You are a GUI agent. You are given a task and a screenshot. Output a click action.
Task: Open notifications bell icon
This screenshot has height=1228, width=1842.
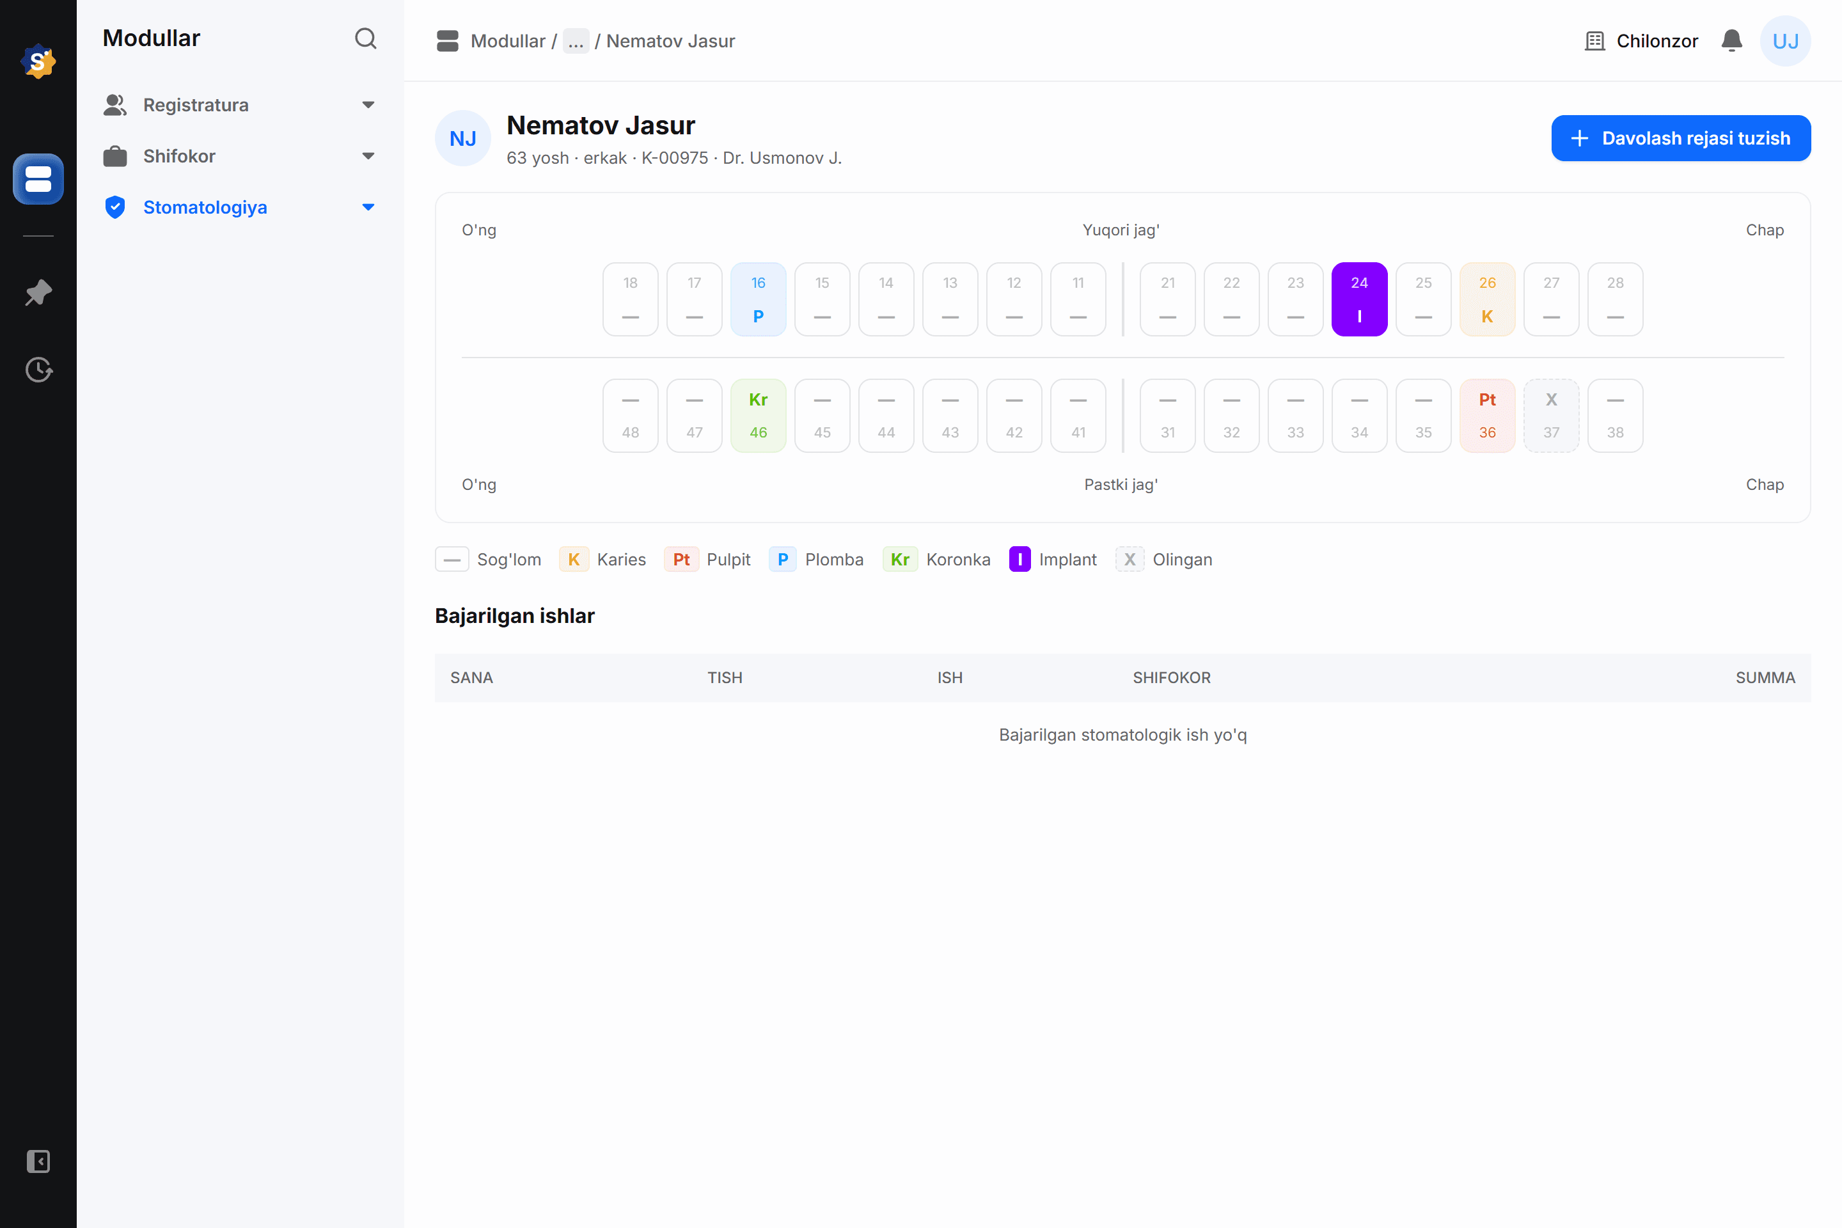pos(1731,41)
